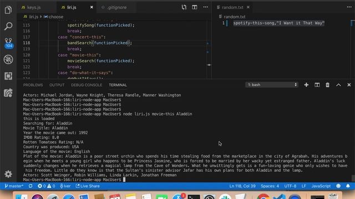Click the terminal prompt input at bottom
The width and height of the screenshot is (355, 199).
click(x=124, y=180)
